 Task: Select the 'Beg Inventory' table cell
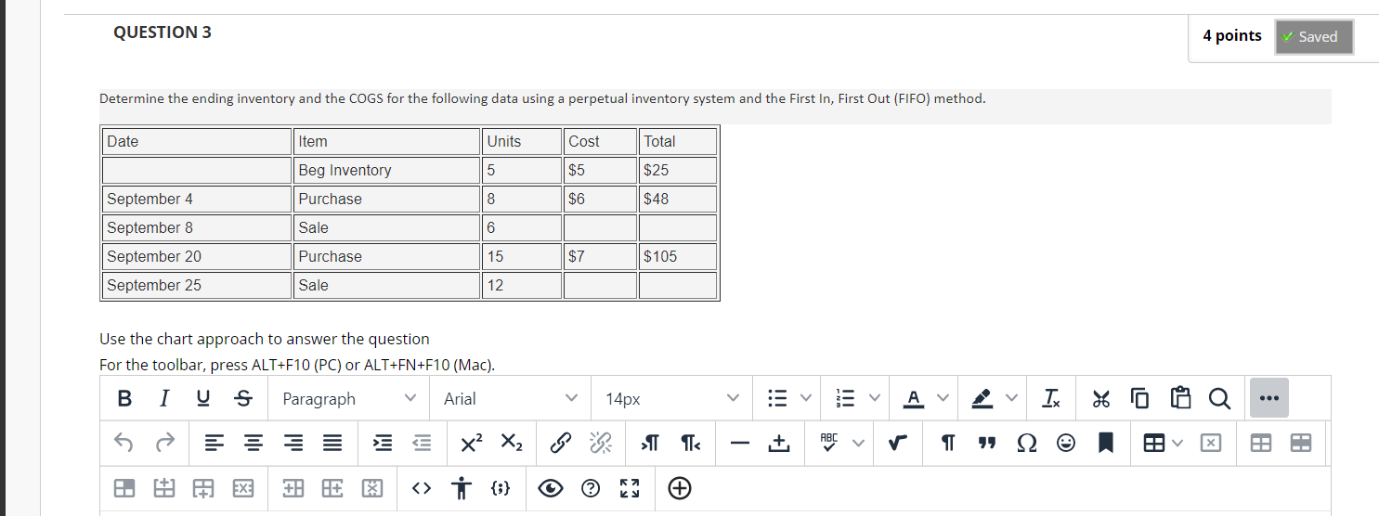pyautogui.click(x=385, y=170)
